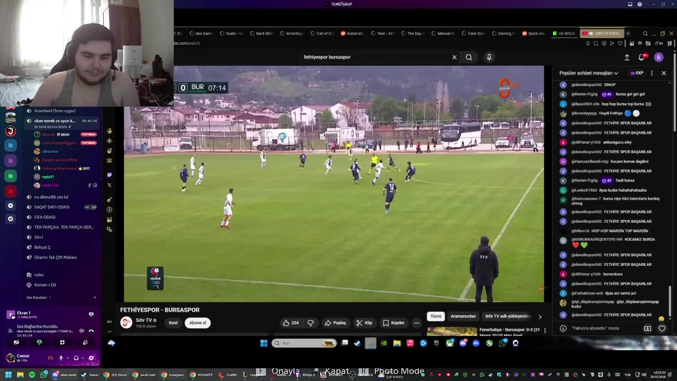Create a clip with Klip button
The width and height of the screenshot is (677, 381).
[364, 323]
